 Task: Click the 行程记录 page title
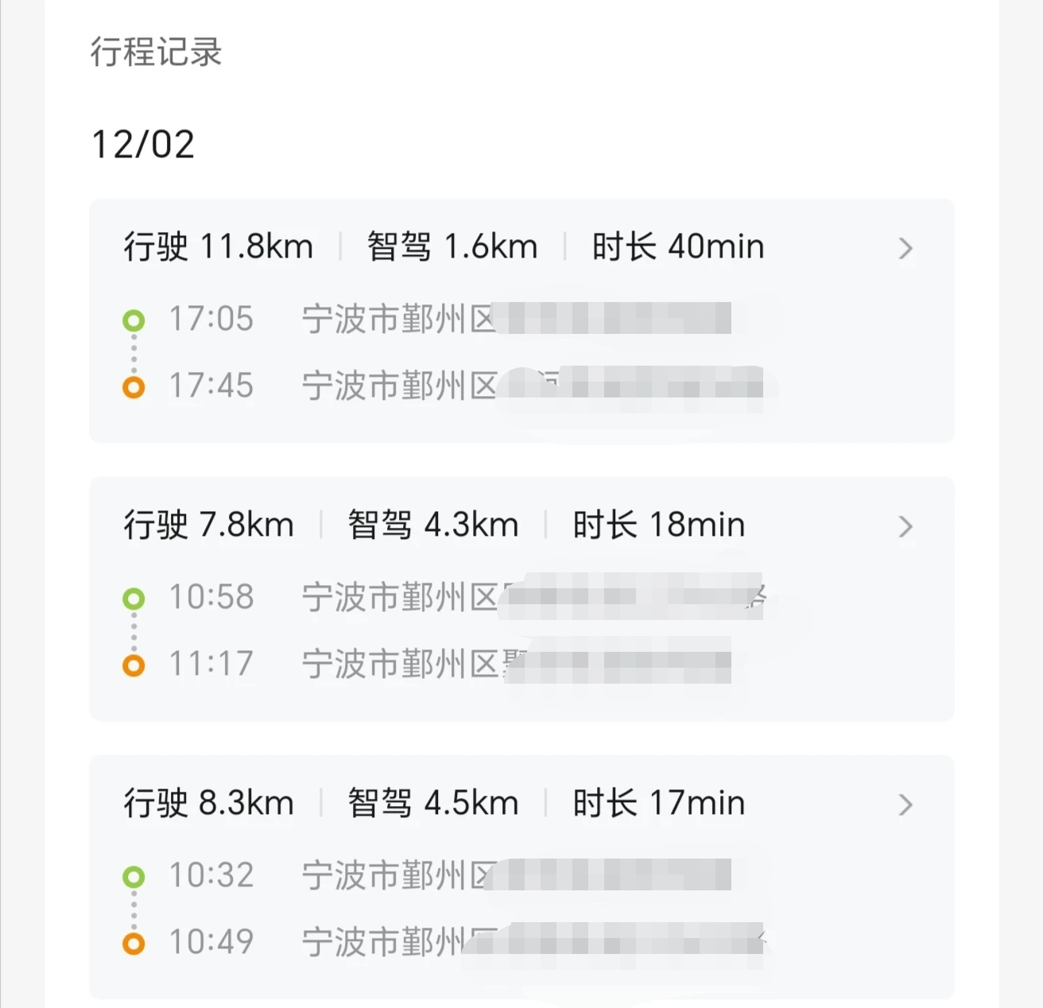pos(156,52)
